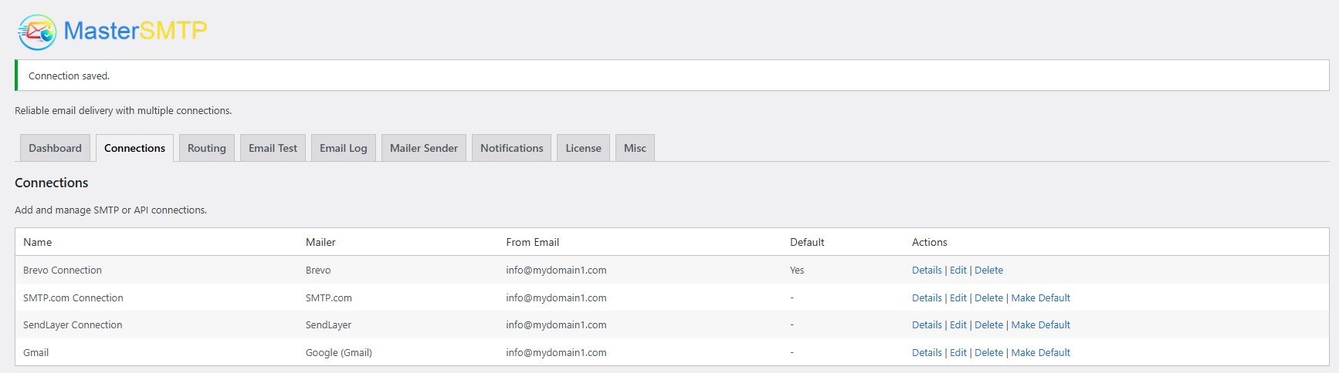Viewport: 1339px width, 373px height.
Task: Select the Mailer Sender tab
Action: tap(423, 148)
